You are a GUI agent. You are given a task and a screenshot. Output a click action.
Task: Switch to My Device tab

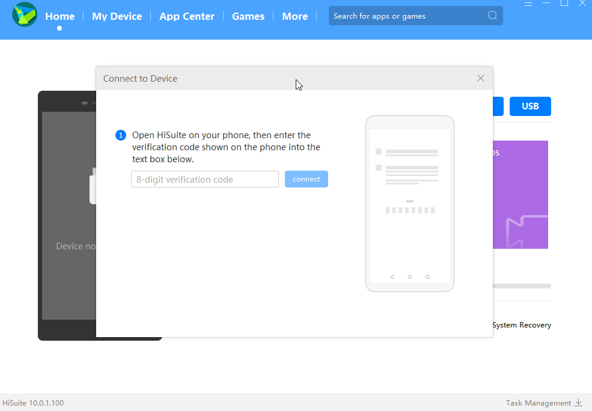(x=117, y=16)
